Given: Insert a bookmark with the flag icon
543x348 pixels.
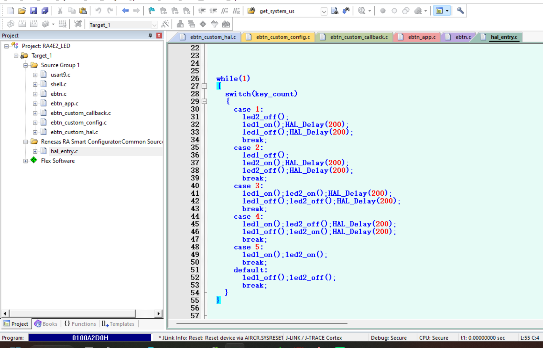Looking at the screenshot, I should [152, 11].
